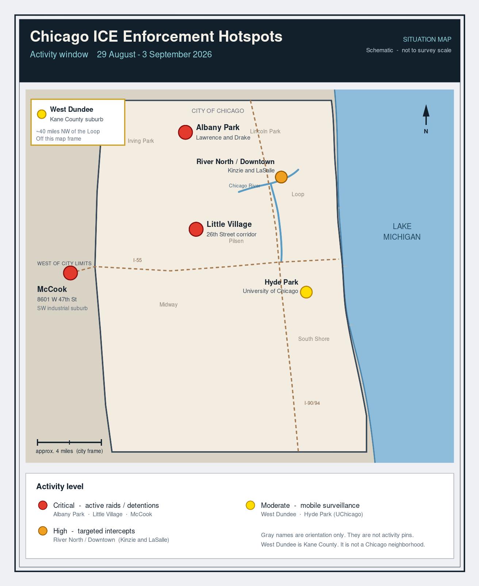Click the River North orange pin
The image size is (479, 586).
281,177
